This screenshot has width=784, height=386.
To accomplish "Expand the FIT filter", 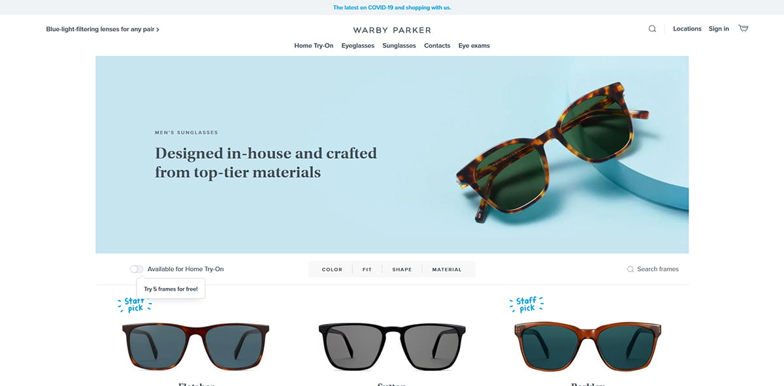I will click(x=367, y=269).
